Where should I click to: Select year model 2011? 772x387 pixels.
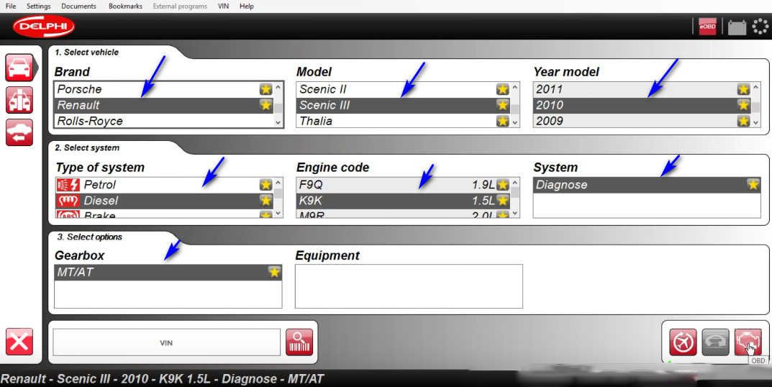(642, 89)
